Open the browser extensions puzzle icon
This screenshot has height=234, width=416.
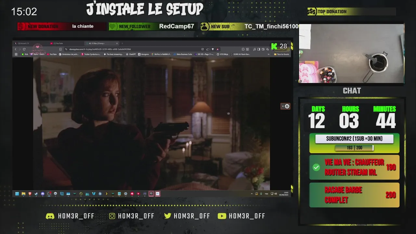pyautogui.click(x=243, y=49)
